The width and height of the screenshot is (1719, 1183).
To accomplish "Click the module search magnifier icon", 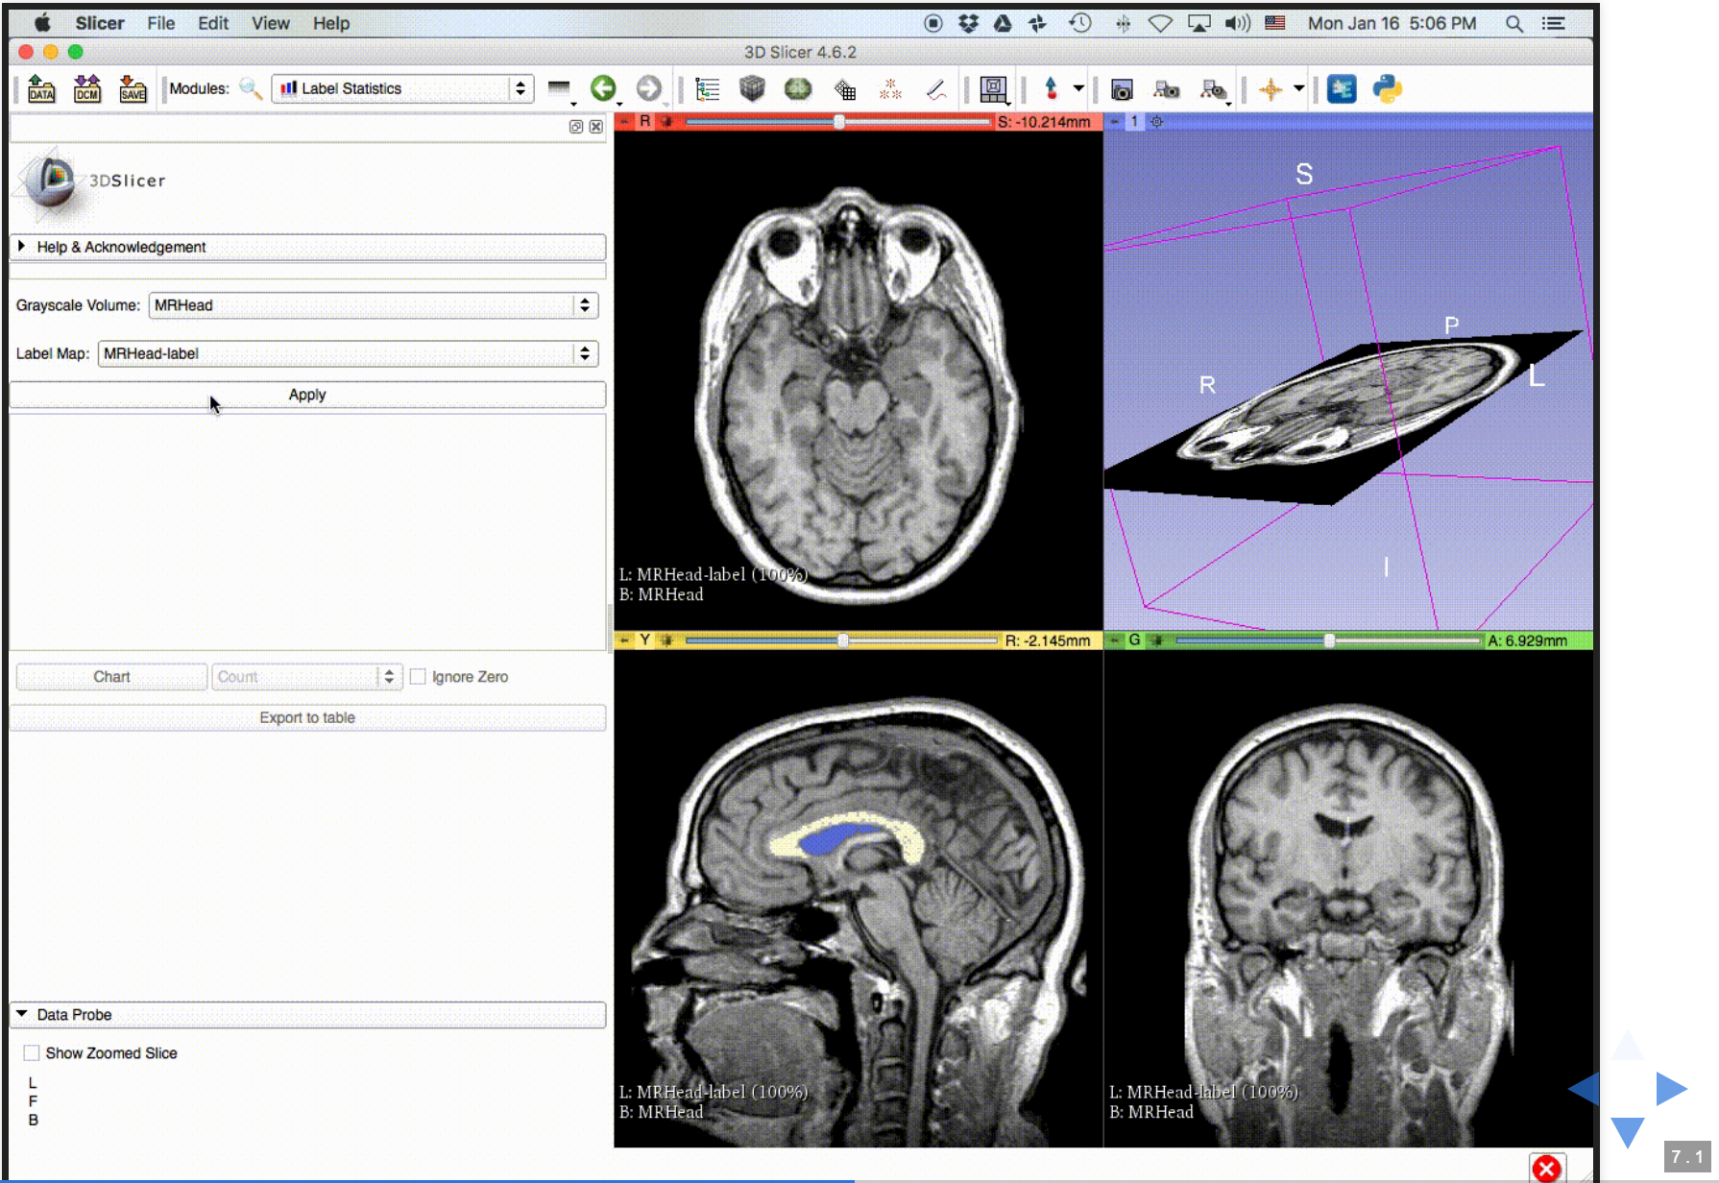I will tap(251, 89).
